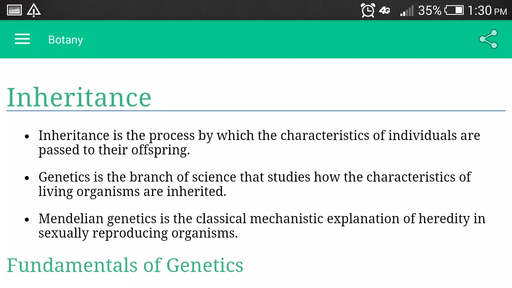Tap the Fundamentals of Genetics heading
Screen dimensions: 512x288
125,265
